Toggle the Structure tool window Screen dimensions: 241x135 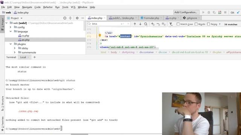[x=2, y=103]
